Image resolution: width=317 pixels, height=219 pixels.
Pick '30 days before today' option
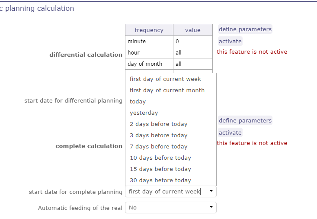160,180
